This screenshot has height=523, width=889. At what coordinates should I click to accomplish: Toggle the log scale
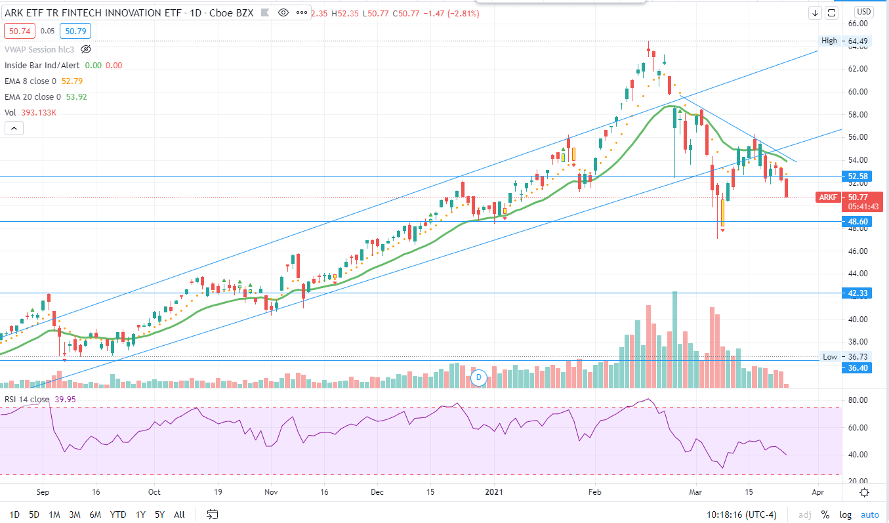[844, 514]
